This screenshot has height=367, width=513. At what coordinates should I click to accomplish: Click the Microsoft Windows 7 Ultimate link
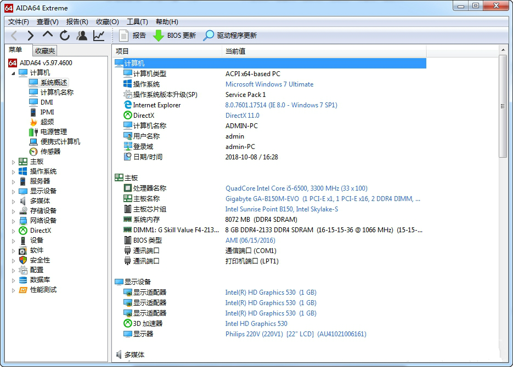[x=269, y=84]
